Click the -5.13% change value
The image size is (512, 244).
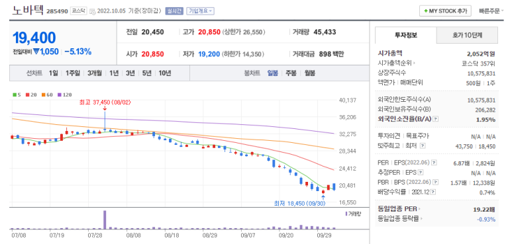[77, 52]
